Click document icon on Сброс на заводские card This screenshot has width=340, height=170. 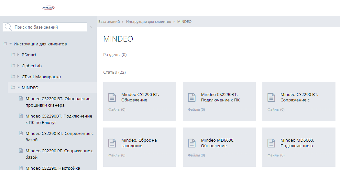point(112,143)
